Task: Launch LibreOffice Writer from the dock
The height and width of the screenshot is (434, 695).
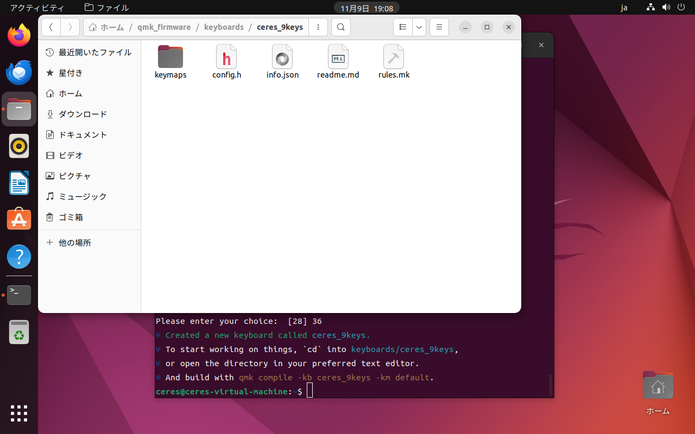Action: click(x=19, y=183)
